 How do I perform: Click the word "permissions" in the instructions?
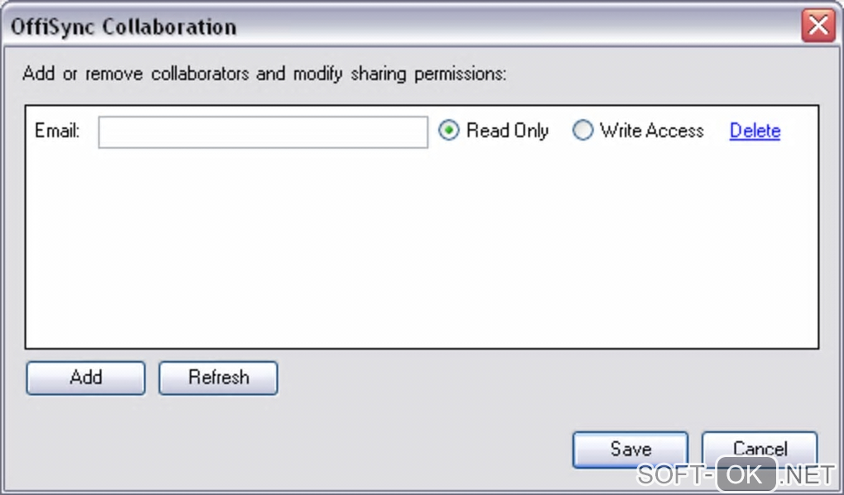pos(459,74)
